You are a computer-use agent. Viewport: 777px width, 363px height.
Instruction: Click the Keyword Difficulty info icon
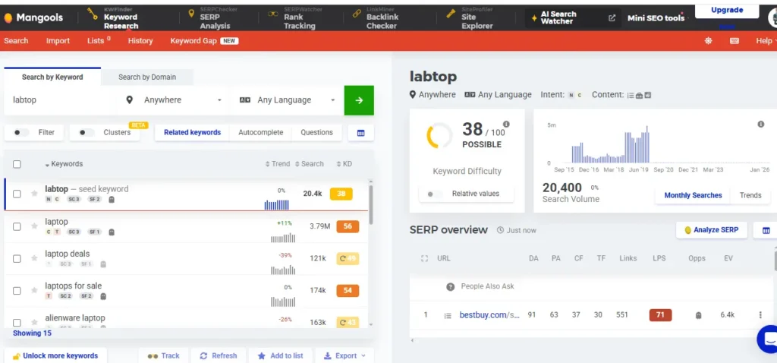(506, 124)
